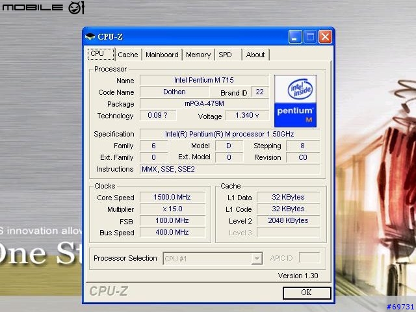Click the Technology value 0.09 ?

157,115
